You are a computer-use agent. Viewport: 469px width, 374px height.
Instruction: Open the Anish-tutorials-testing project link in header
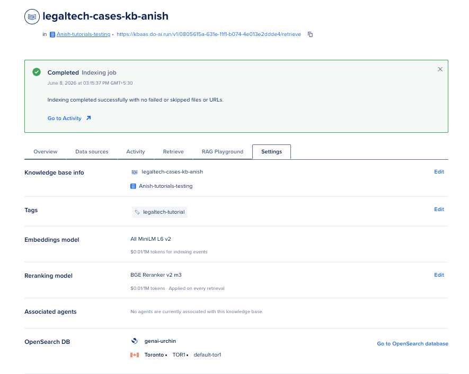[x=83, y=34]
